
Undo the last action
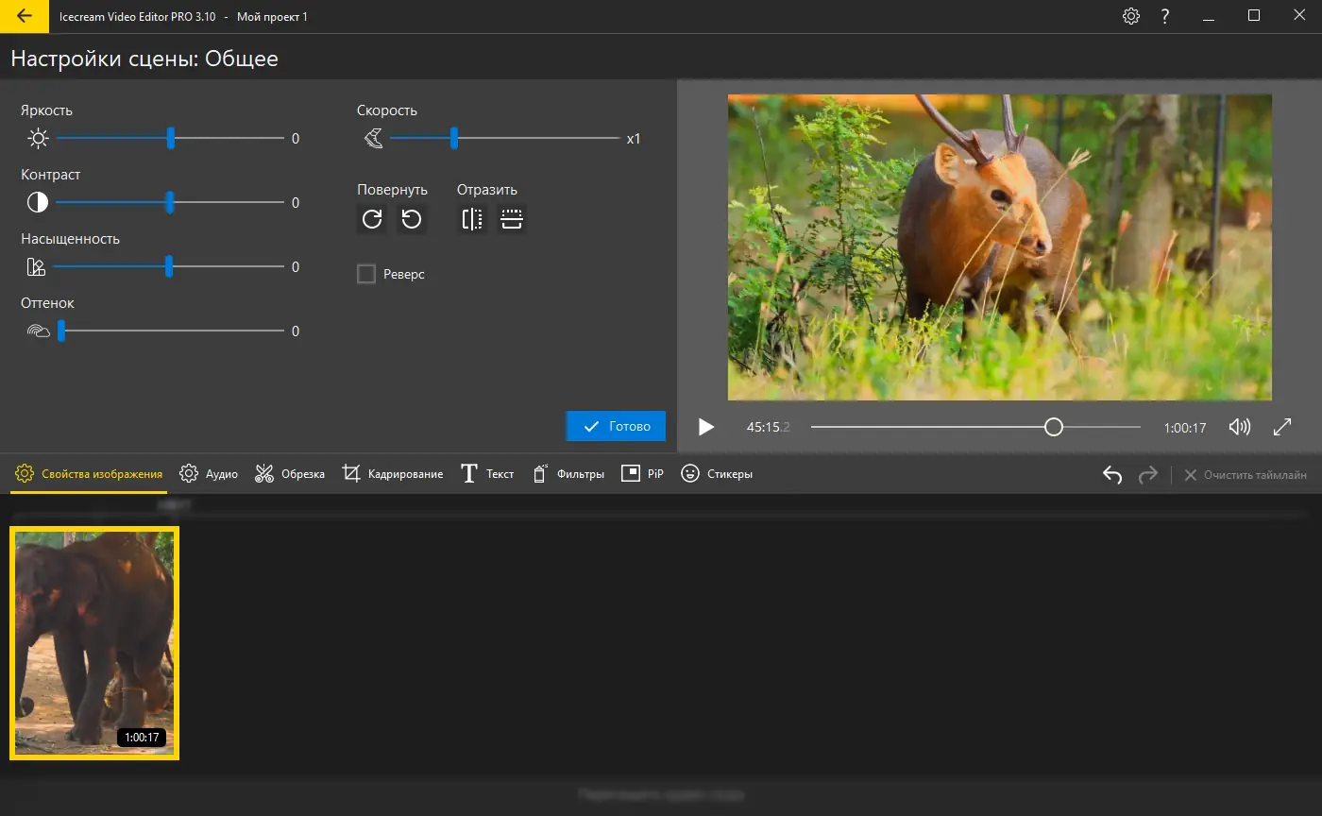coord(1112,474)
